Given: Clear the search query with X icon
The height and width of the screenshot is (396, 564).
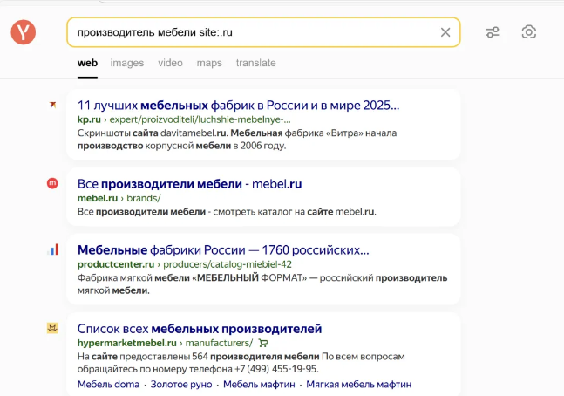Looking at the screenshot, I should pos(445,32).
